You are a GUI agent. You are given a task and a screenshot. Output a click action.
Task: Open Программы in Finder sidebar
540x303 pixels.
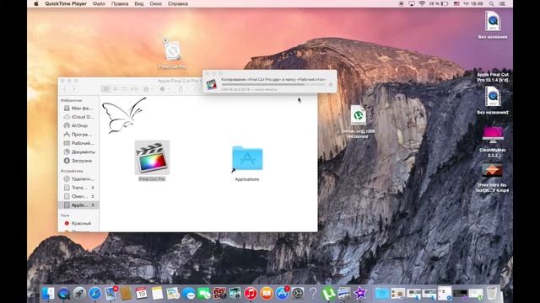(x=78, y=135)
